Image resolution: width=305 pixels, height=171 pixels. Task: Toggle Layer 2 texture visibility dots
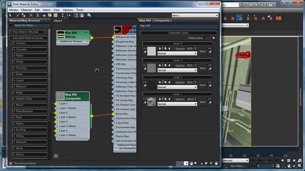[x=145, y=82]
